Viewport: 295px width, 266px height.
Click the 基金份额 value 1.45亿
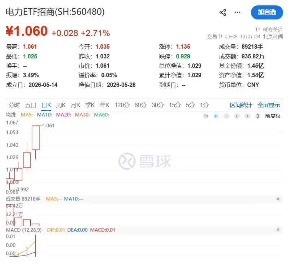point(256,66)
